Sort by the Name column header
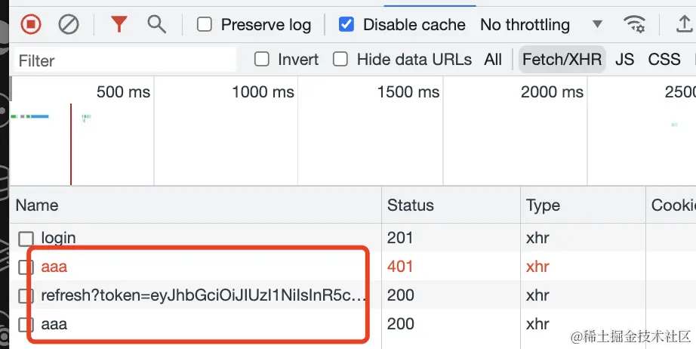Viewport: 696px width, 349px height. tap(196, 205)
